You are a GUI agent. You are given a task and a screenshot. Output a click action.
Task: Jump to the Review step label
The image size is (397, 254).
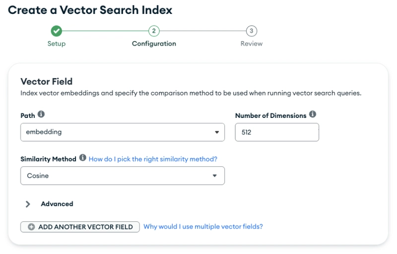[252, 44]
